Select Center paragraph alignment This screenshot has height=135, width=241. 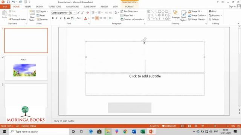click(x=97, y=18)
